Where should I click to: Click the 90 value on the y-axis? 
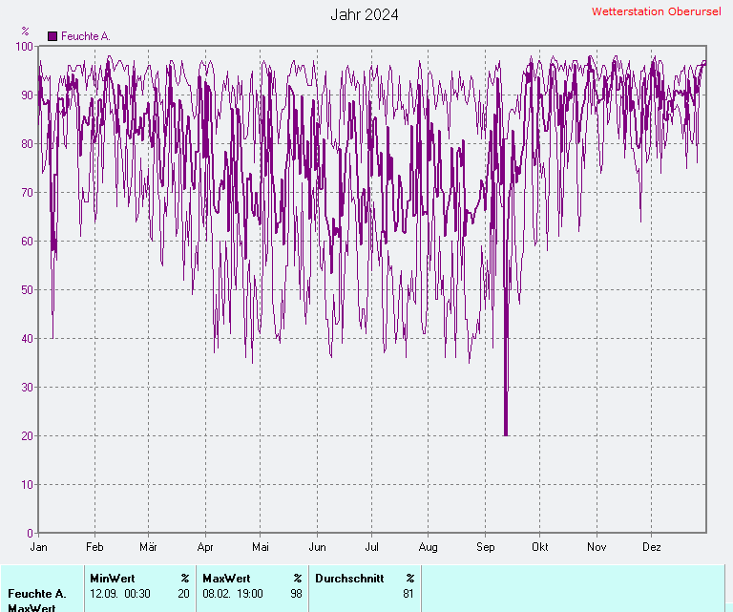[27, 95]
